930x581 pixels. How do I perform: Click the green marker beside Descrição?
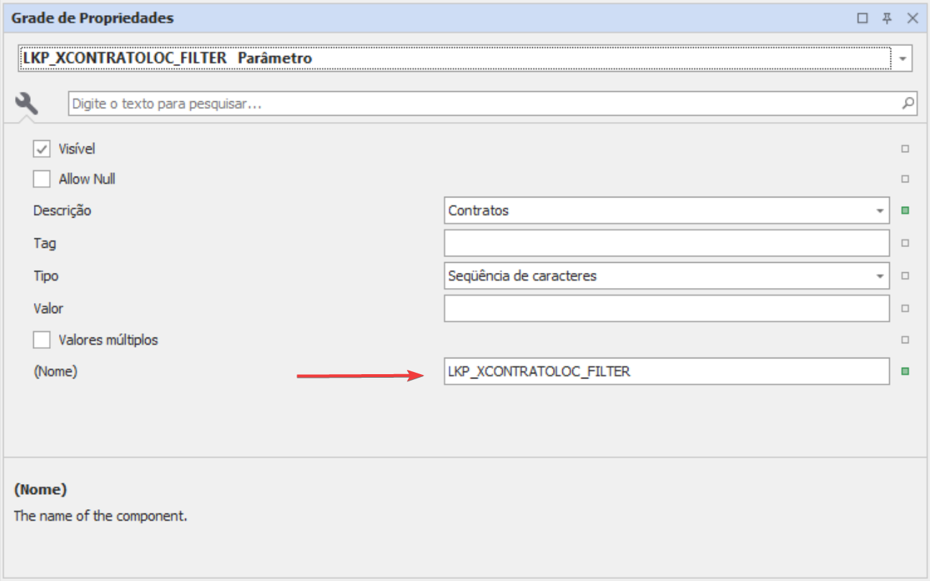pyautogui.click(x=905, y=211)
